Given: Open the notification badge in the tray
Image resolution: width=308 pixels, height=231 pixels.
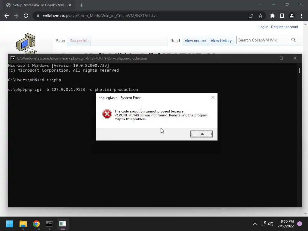Looking at the screenshot, I should click(300, 224).
